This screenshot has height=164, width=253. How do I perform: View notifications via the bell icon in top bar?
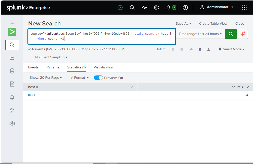(168, 7)
